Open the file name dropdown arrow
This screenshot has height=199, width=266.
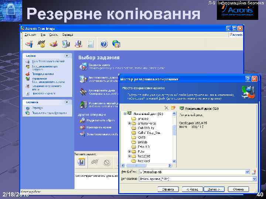coord(247,172)
